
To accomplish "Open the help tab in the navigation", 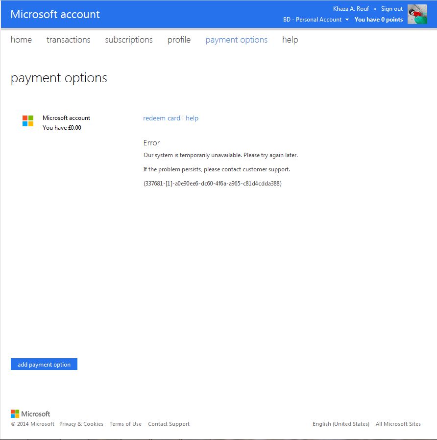I will (x=290, y=40).
